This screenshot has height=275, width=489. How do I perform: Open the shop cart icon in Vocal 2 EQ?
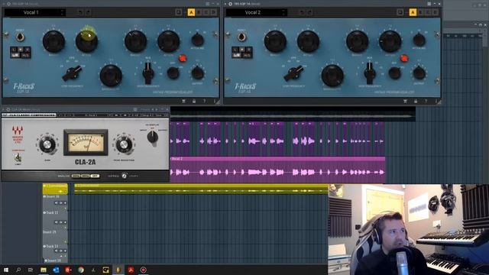coord(405,101)
